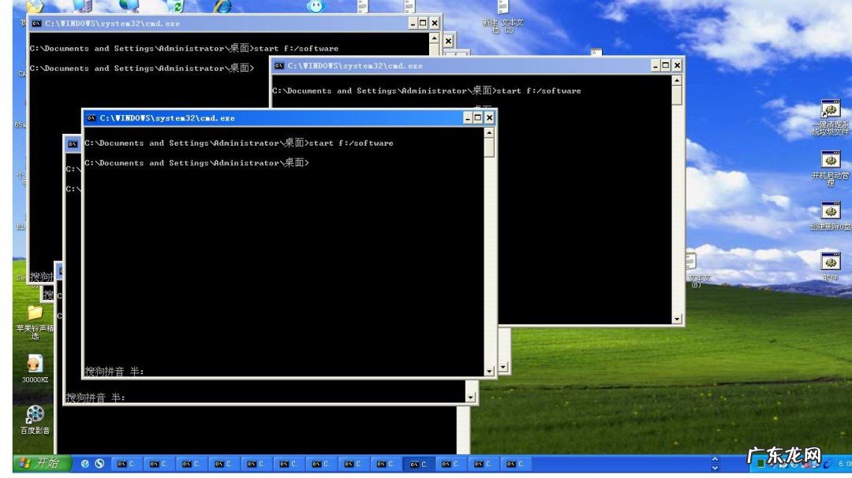Viewport: 852px width, 478px height.
Task: Click the system icon of the top-left cmd window
Action: [x=36, y=24]
